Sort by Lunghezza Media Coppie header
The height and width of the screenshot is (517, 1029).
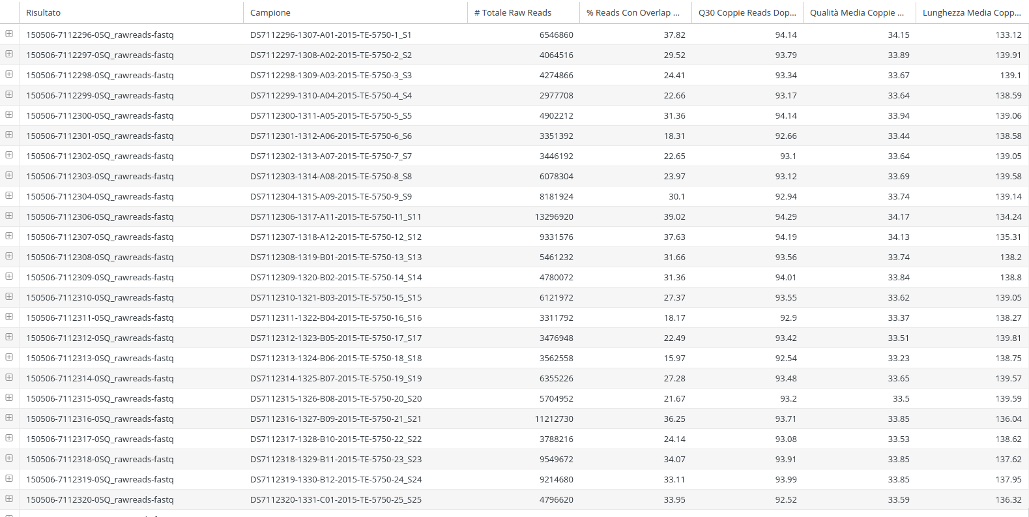(971, 12)
